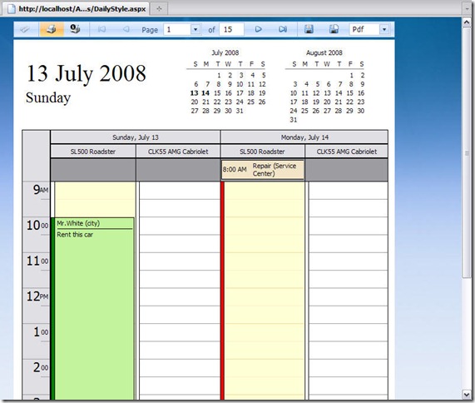This screenshot has width=475, height=403.
Task: Select bold day 14 in July calendar
Action: pos(205,93)
